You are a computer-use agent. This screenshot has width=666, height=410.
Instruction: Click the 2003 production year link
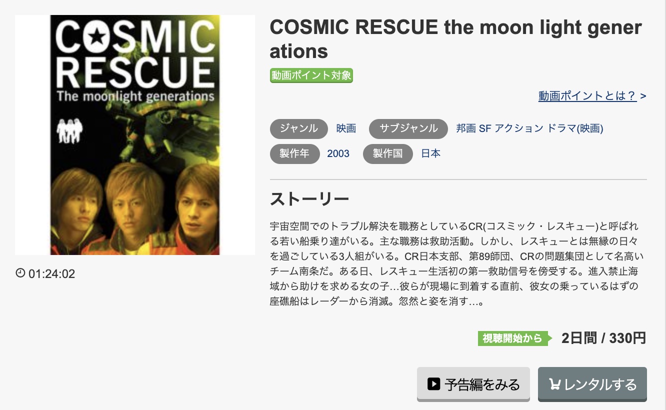coord(338,153)
